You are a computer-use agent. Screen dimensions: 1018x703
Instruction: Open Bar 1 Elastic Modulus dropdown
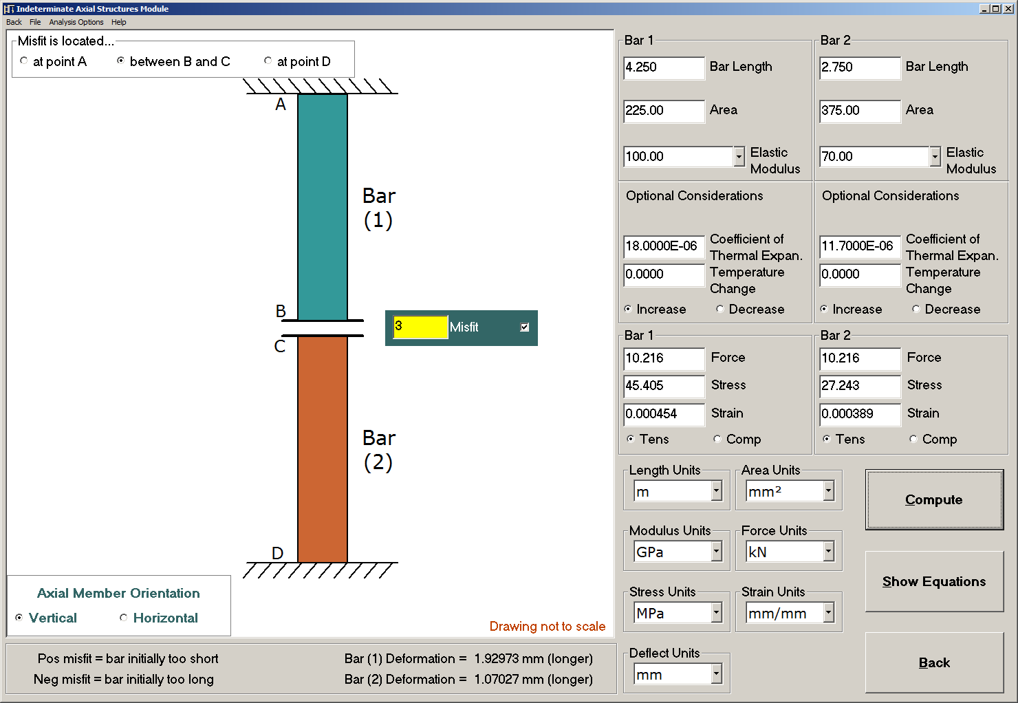(739, 157)
